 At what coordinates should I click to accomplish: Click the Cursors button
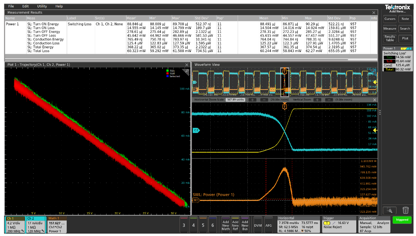pos(389,19)
